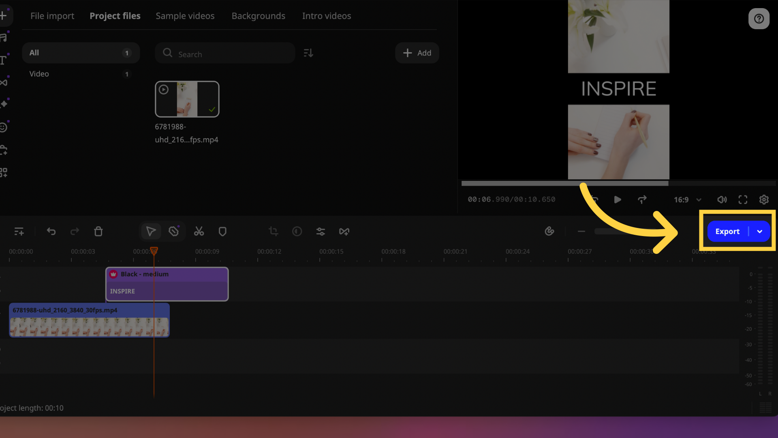Open the Transitions sidebar icon

(x=3, y=82)
